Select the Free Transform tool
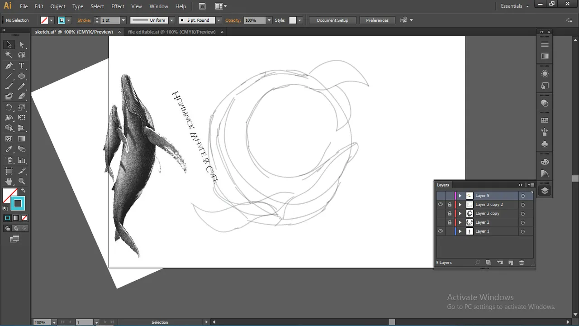 point(22,118)
